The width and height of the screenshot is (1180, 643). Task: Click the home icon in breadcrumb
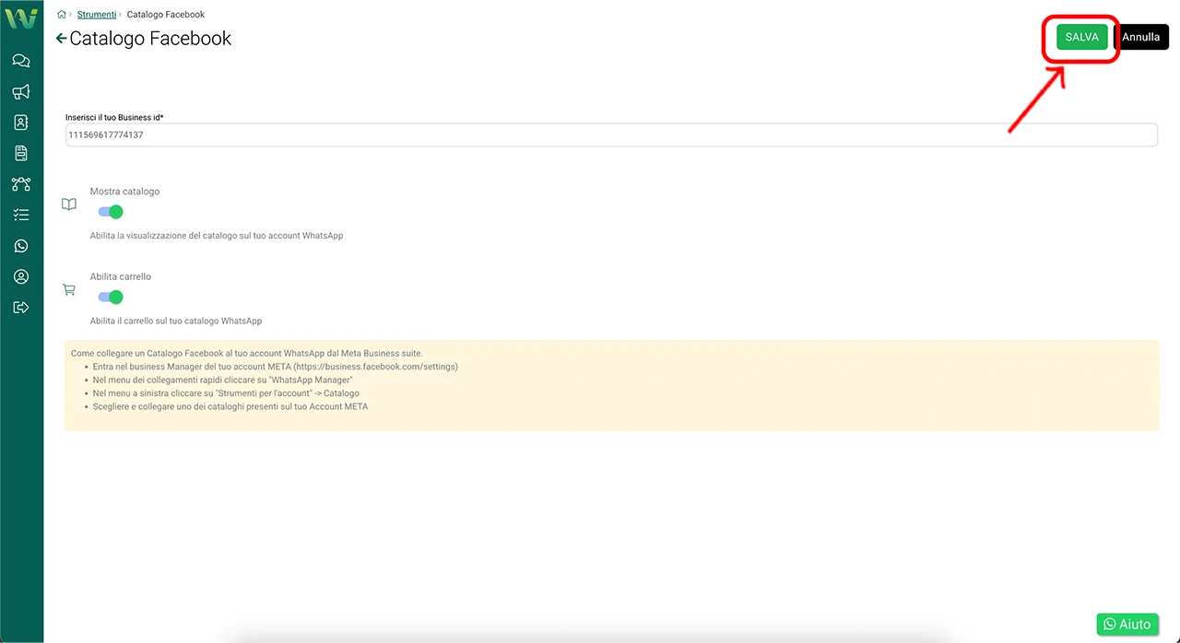62,15
